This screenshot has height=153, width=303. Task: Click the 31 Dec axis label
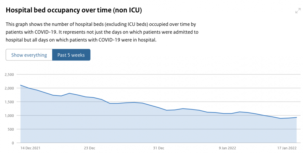(159, 148)
